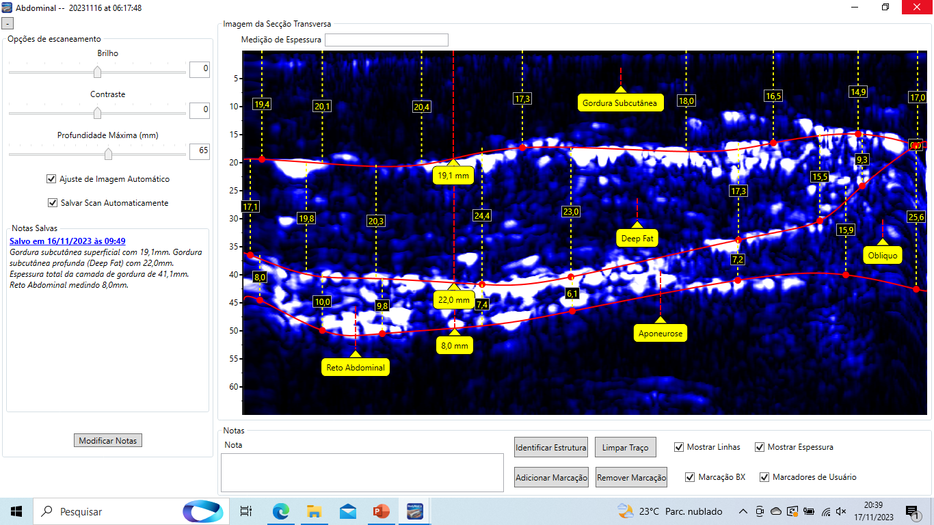Click the Brilho slider handle
The image size is (934, 525).
(x=97, y=72)
